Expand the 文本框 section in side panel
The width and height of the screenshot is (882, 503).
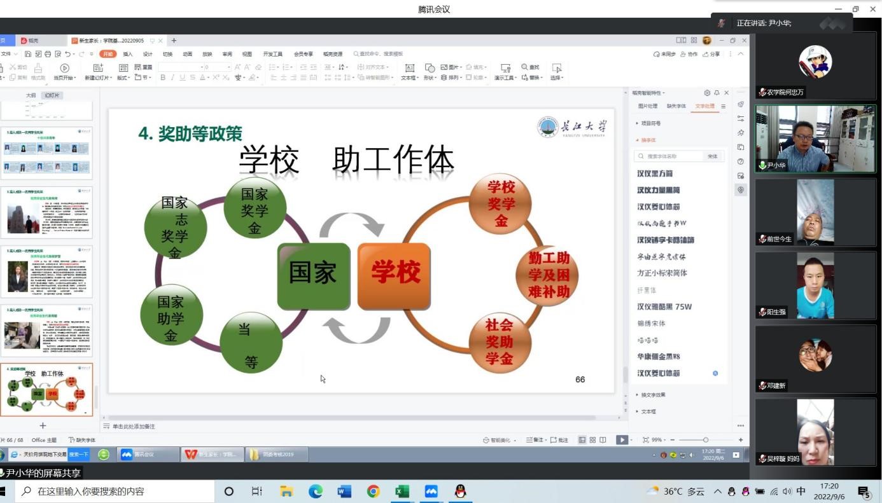(x=648, y=411)
